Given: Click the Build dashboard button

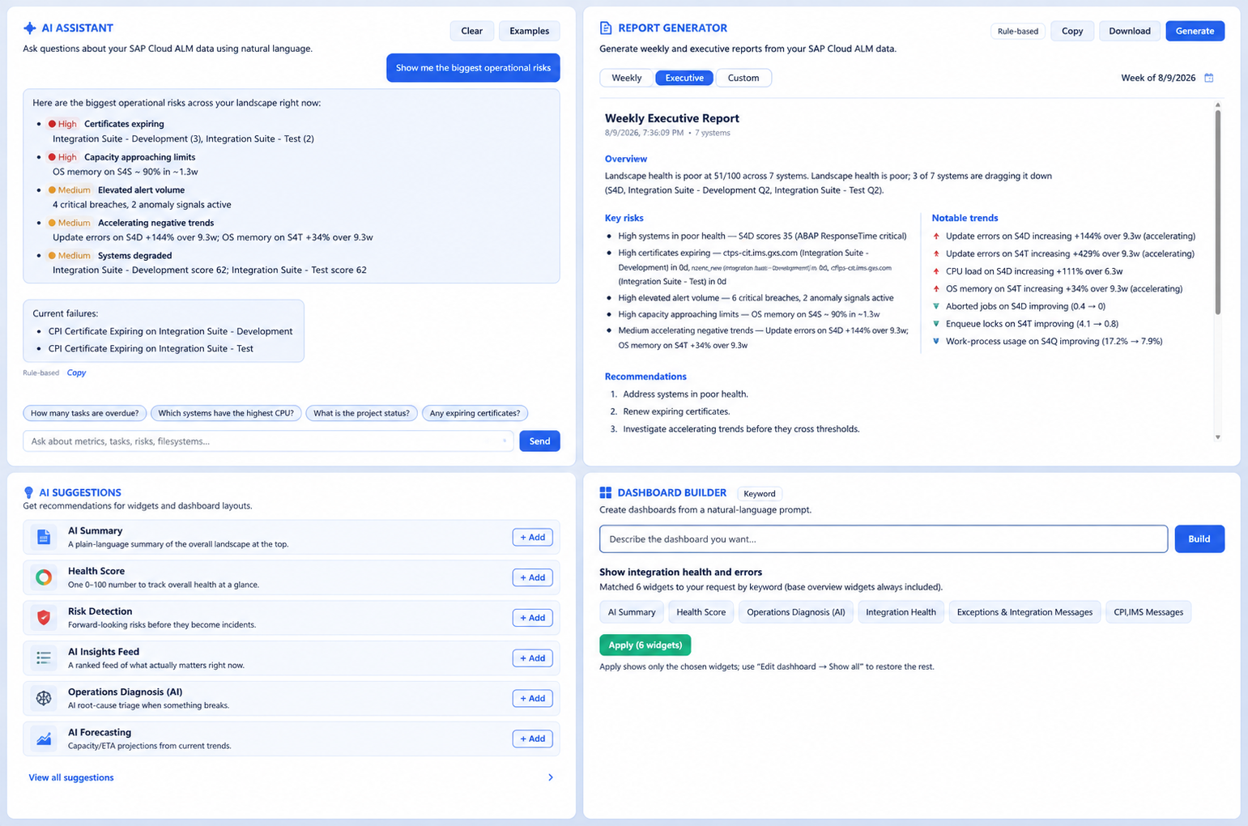Looking at the screenshot, I should coord(1199,539).
